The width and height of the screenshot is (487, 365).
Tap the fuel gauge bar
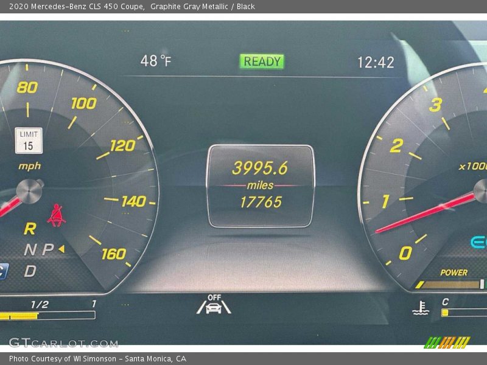[x=47, y=316]
